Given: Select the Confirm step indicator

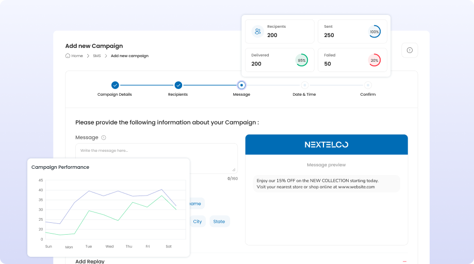Looking at the screenshot, I should tap(368, 85).
